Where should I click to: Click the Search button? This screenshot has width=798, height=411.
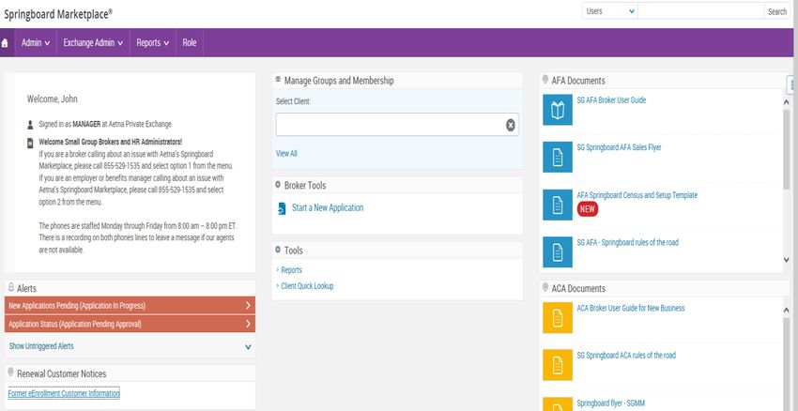pos(777,11)
